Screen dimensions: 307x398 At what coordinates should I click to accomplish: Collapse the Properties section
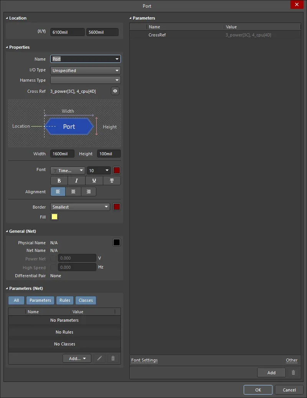tap(7, 47)
